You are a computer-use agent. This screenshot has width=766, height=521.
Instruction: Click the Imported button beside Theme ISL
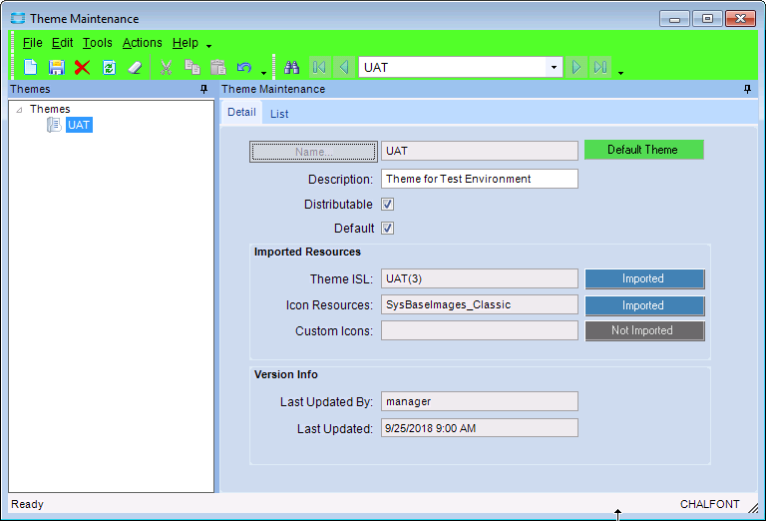point(644,278)
